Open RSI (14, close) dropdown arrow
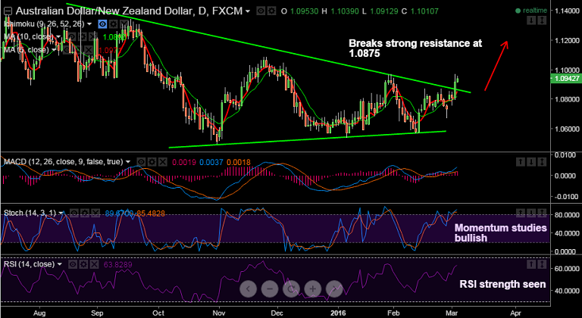 (x=59, y=264)
